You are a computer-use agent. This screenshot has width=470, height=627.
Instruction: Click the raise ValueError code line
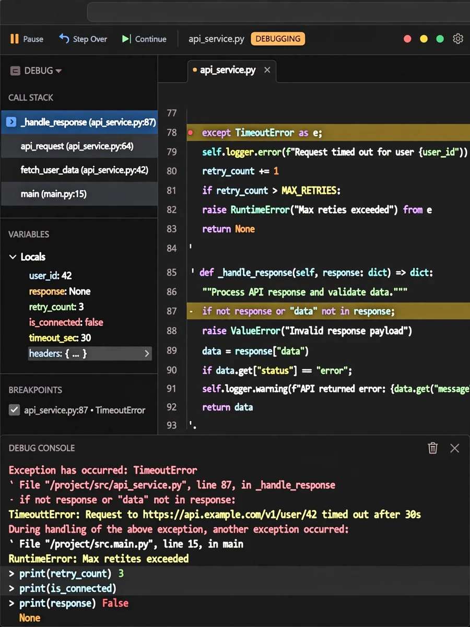307,331
